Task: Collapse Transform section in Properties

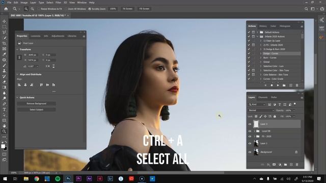Action: tap(17, 49)
